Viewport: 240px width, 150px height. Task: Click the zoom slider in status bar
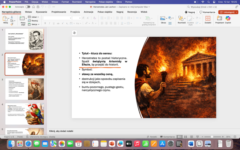[x=212, y=137]
